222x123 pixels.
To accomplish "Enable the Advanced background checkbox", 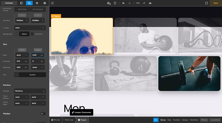I will [x=32, y=34].
